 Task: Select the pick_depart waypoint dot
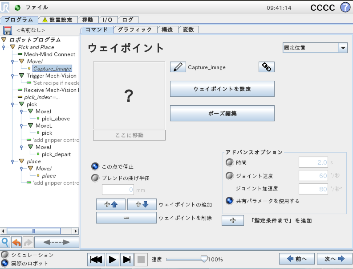(x=38, y=154)
